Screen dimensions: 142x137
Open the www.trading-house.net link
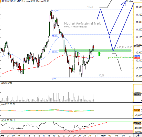[x=75, y=27]
